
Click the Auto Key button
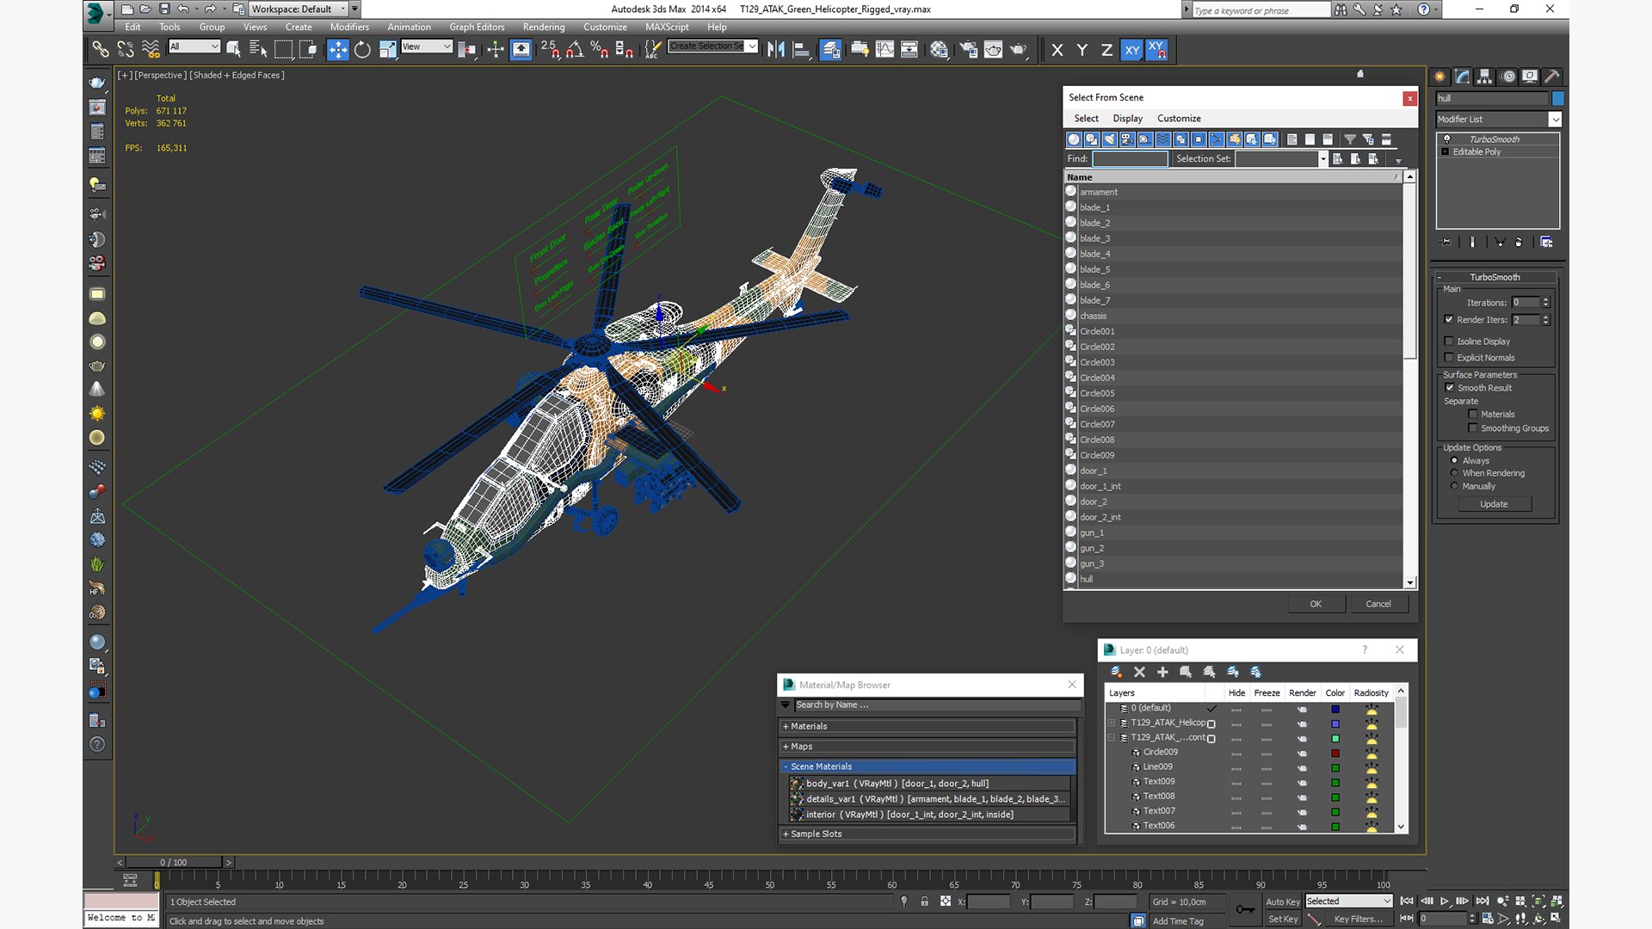coord(1282,901)
